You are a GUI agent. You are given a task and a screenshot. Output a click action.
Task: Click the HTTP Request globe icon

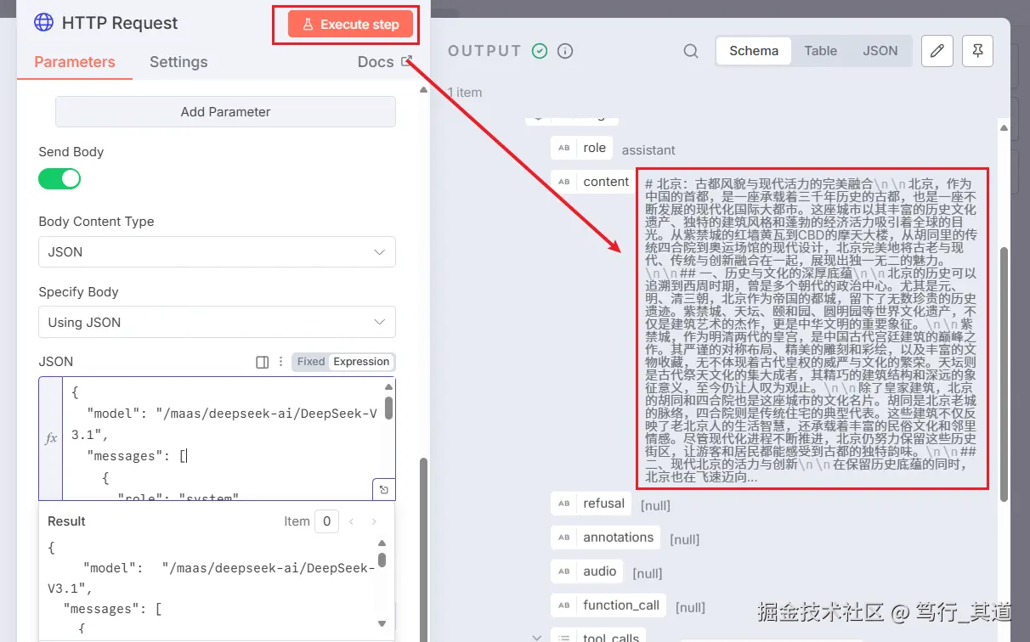tap(43, 22)
